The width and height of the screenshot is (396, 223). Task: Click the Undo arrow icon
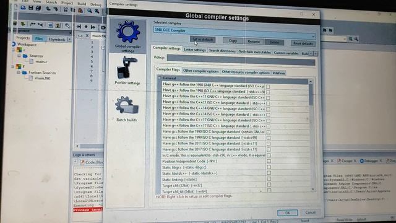pos(48,9)
